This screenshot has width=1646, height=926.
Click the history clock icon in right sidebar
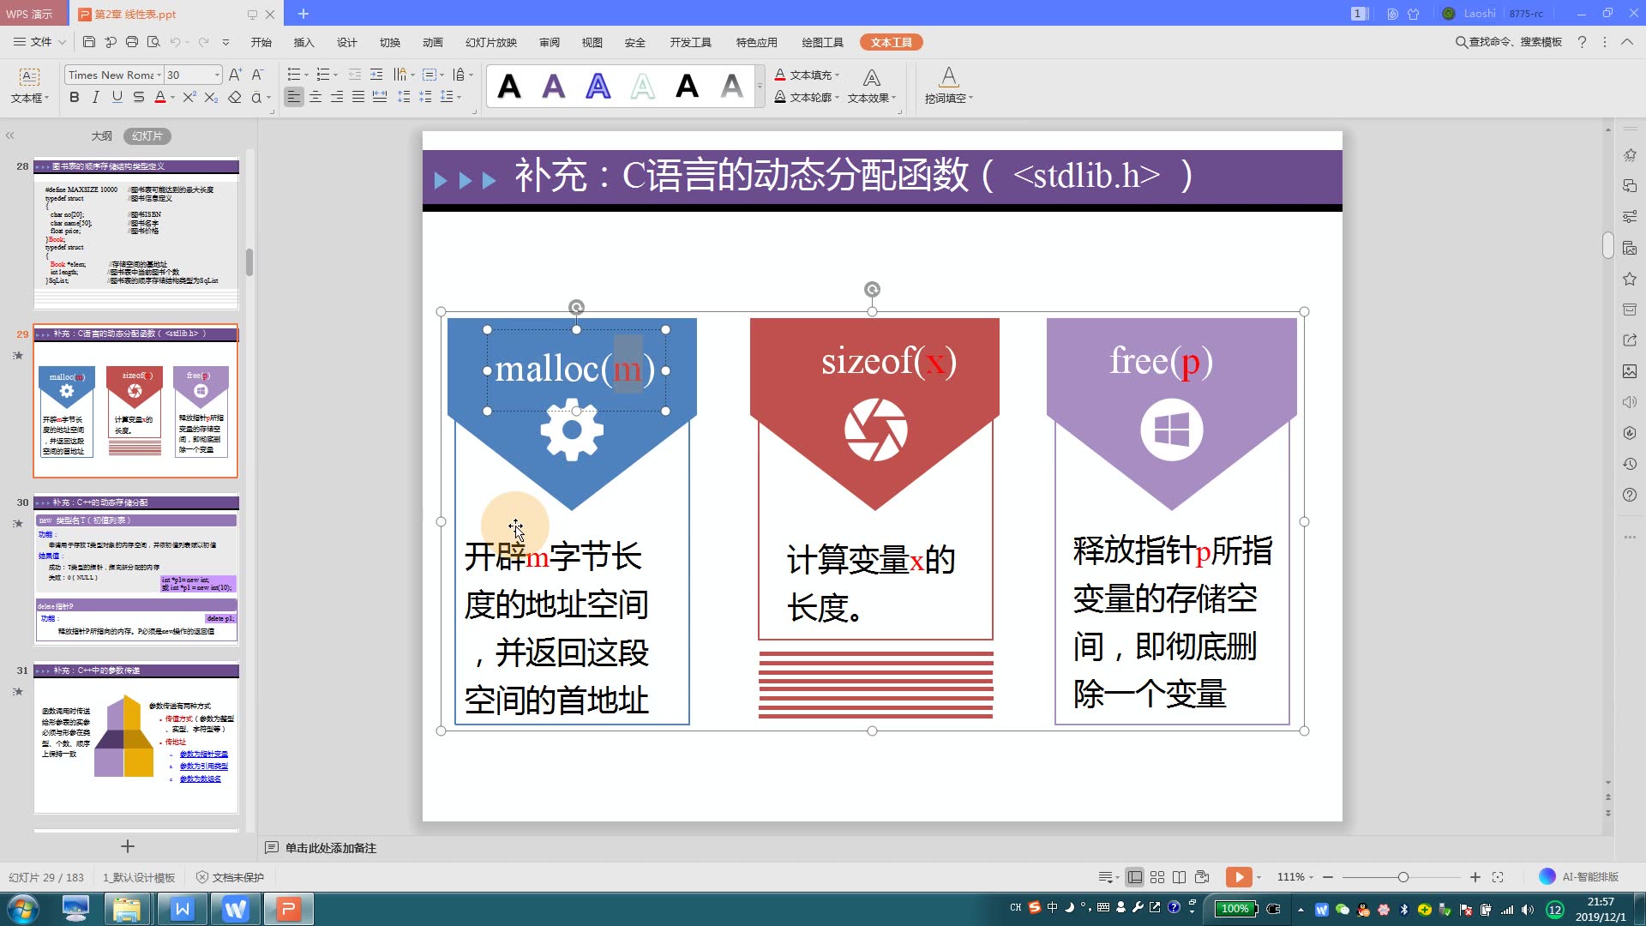pos(1630,464)
